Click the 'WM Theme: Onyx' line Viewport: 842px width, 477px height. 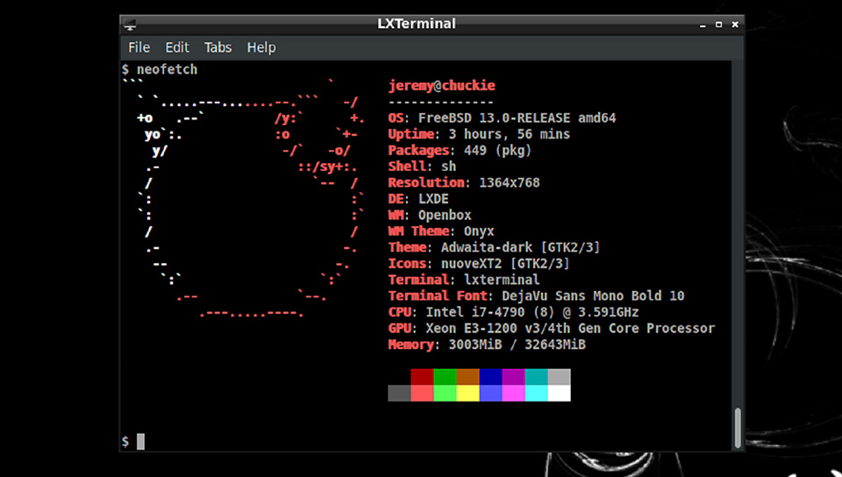441,231
